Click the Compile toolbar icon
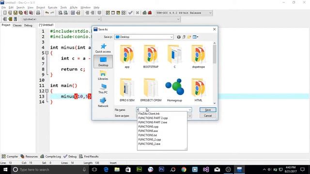 (x=108, y=13)
